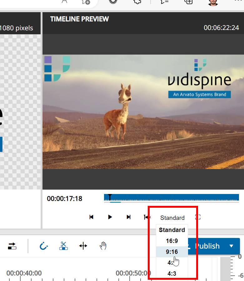Choose 16:9 from aspect ratio list
Image resolution: width=244 pixels, height=281 pixels.
tap(172, 241)
